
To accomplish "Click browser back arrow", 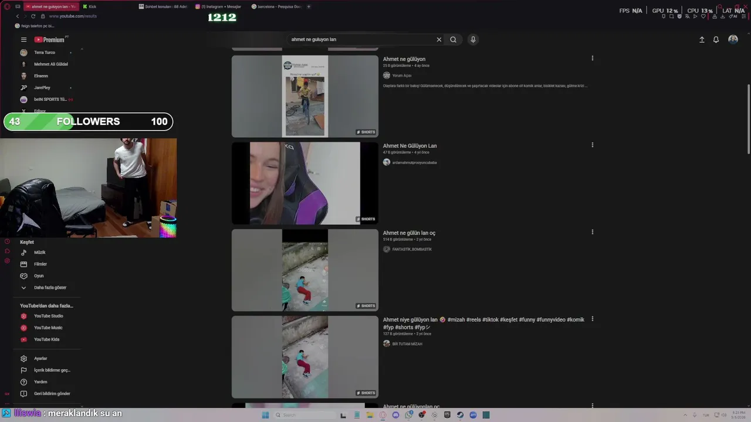I will coord(17,16).
